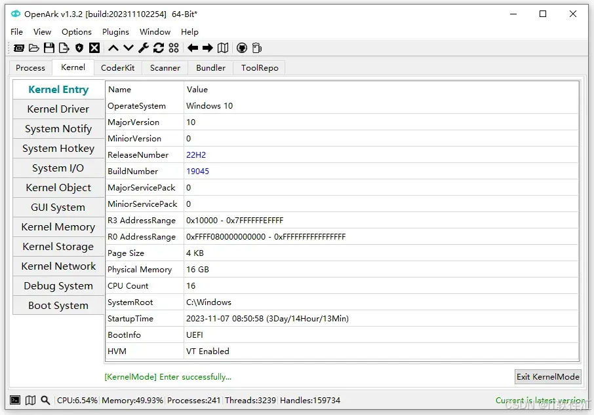The image size is (594, 415).
Task: Open the GitHub cat icon
Action: [242, 48]
